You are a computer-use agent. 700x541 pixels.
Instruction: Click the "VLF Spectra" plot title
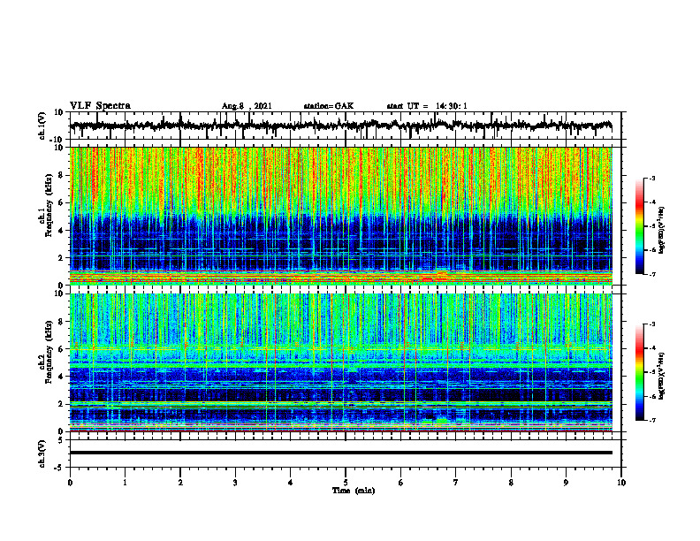pos(100,106)
